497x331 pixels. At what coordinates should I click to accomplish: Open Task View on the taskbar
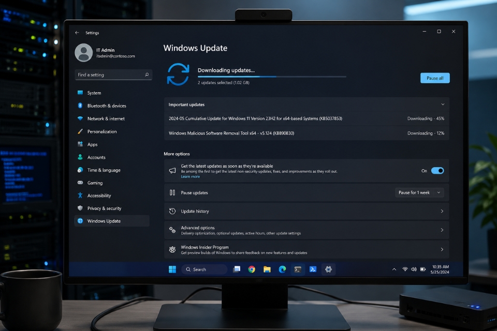237,269
